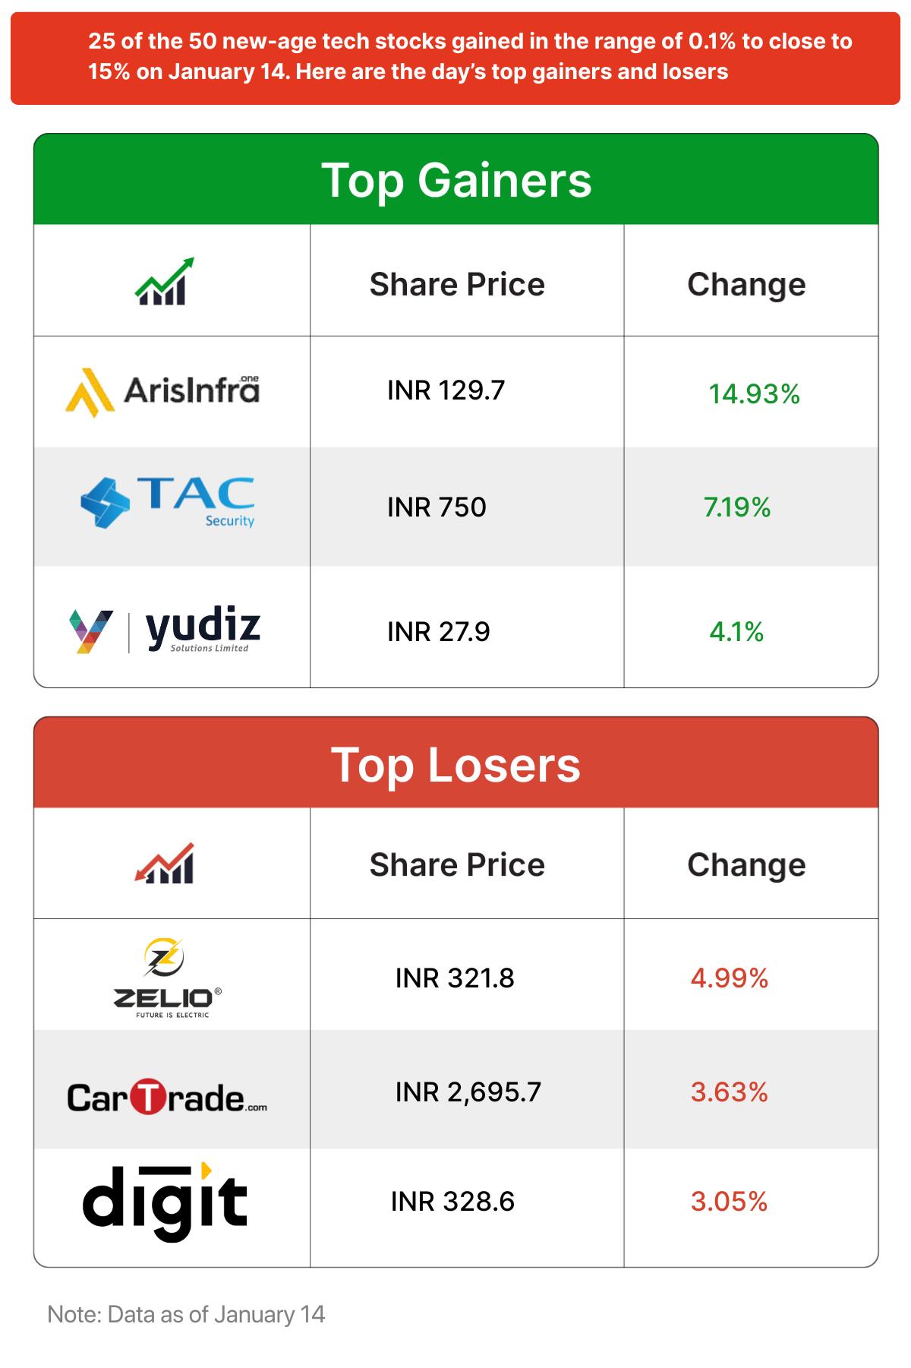The height and width of the screenshot is (1368, 911).
Task: Click ArisInfra's 14.93% change value
Action: [754, 394]
